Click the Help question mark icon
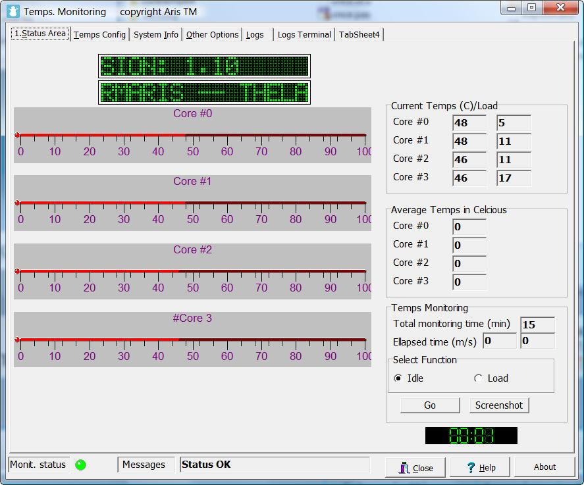This screenshot has width=584, height=485. coord(471,467)
